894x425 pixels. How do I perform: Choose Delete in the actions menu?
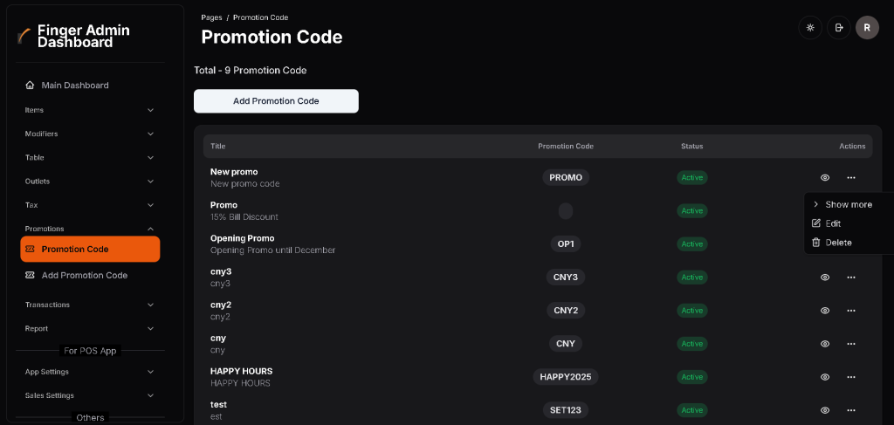pyautogui.click(x=838, y=243)
